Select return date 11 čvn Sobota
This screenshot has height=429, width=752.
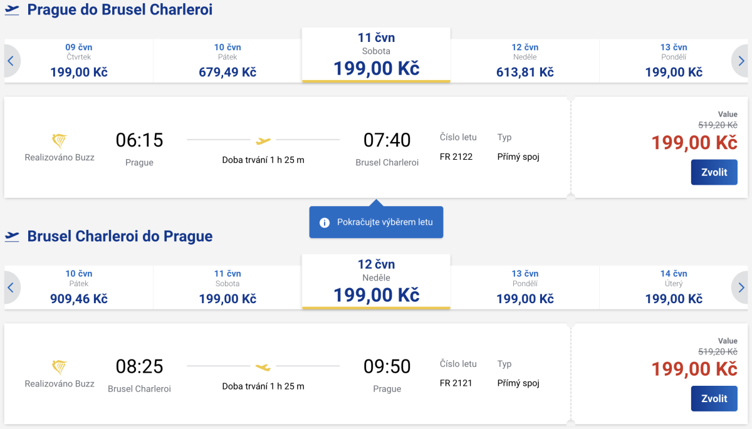227,287
